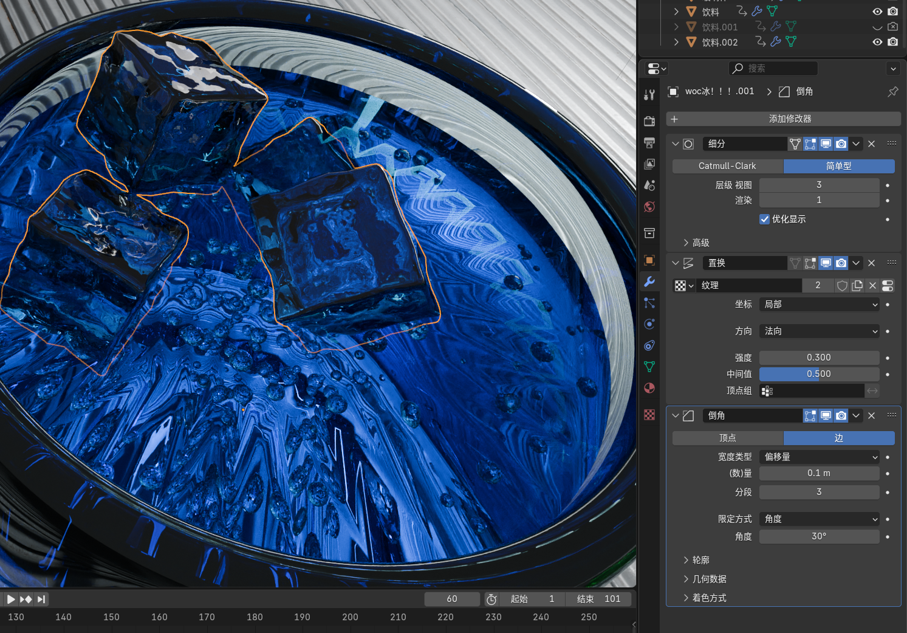
Task: Click the modifier icon of 饮料.002
Action: click(x=776, y=42)
